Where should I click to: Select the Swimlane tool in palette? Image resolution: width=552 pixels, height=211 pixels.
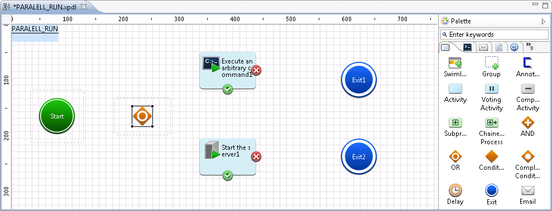455,67
